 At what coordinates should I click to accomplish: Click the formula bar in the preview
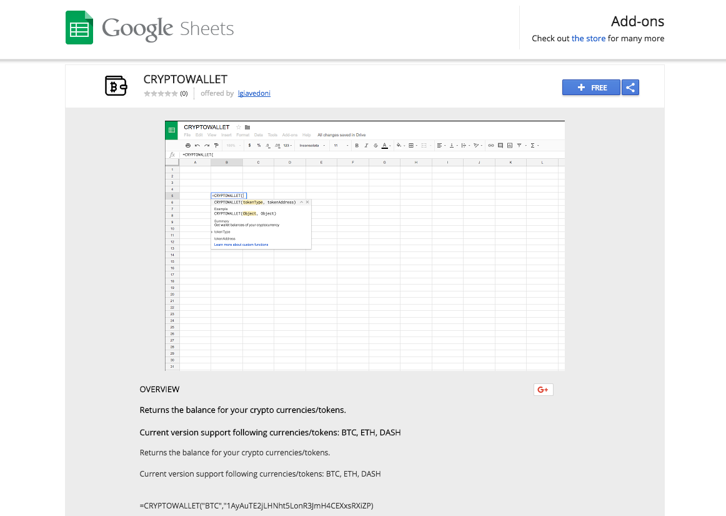point(372,155)
